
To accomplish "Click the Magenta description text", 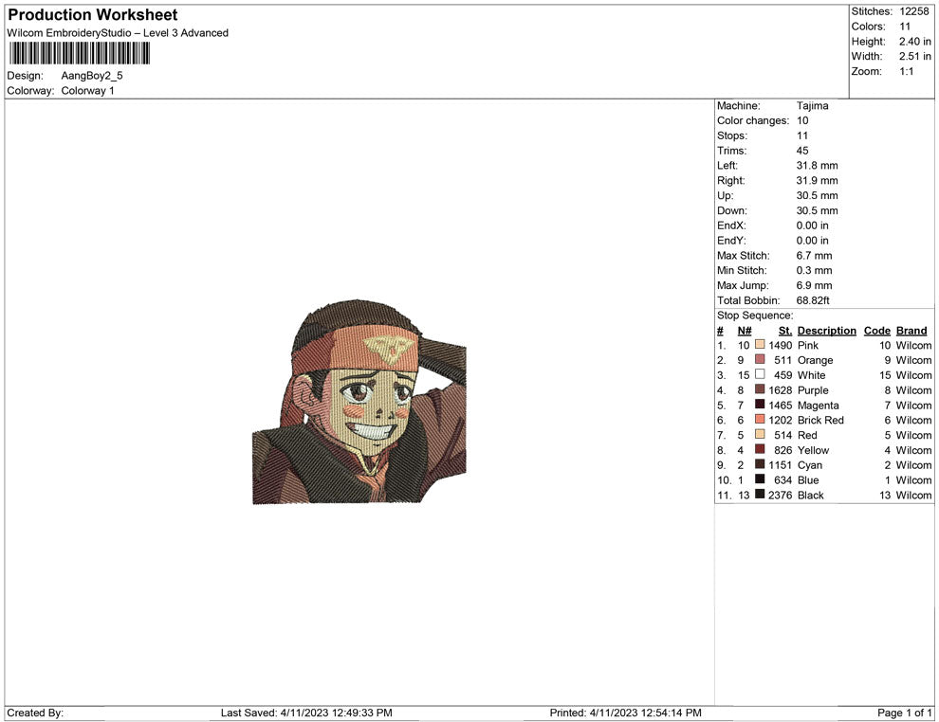I will [818, 405].
